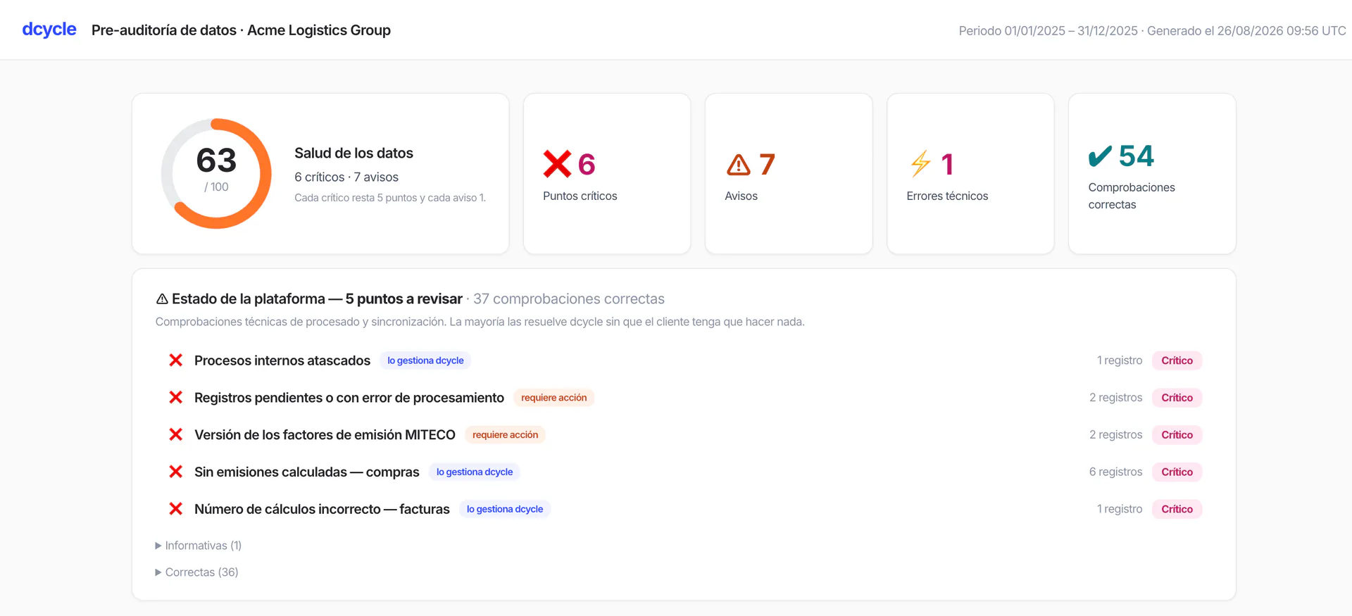Open Registros pendientes o con error de procesamiento
This screenshot has width=1352, height=616.
click(x=684, y=398)
